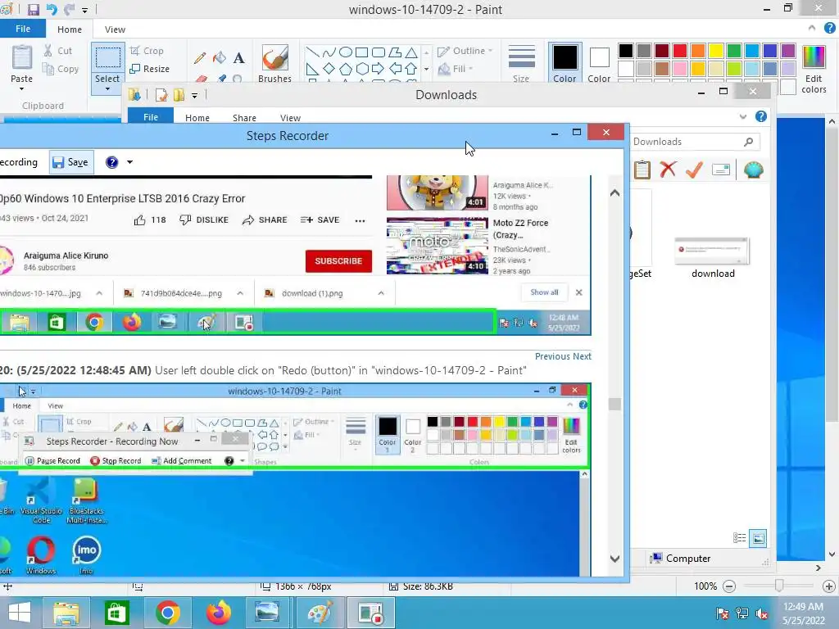
Task: Click the clipboard paste icon in Downloads
Action: (x=642, y=170)
